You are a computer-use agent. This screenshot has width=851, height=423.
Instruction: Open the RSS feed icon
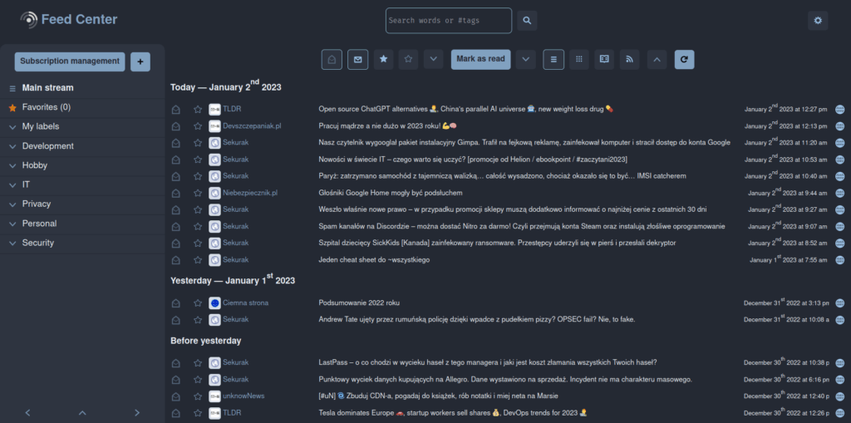(x=630, y=59)
